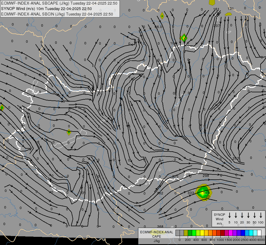Image resolution: width=266 pixels, height=245 pixels.
Task: Select the 30 m/s wind arrow symbol
Action: (x=248, y=215)
